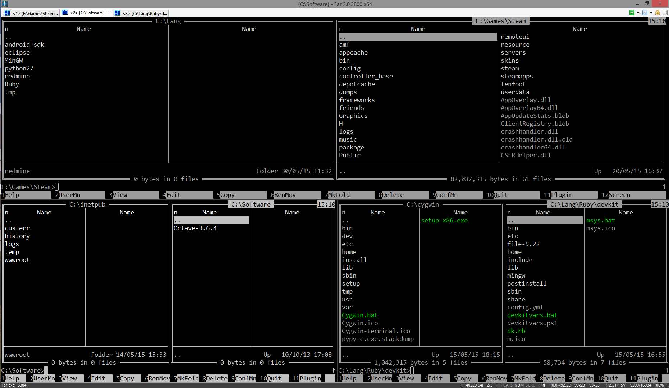Click Far.exe:16084 process label in status bar

(x=14, y=385)
